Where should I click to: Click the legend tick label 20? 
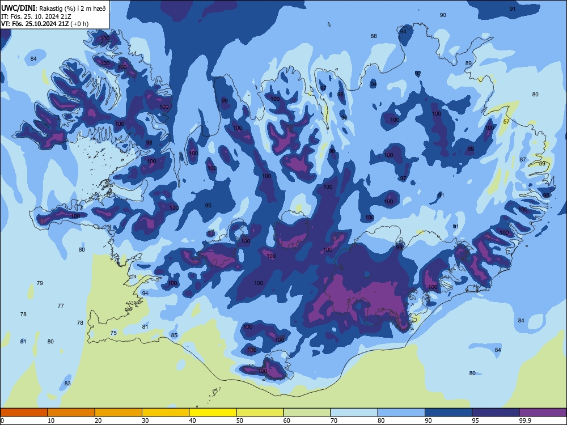pyautogui.click(x=98, y=420)
